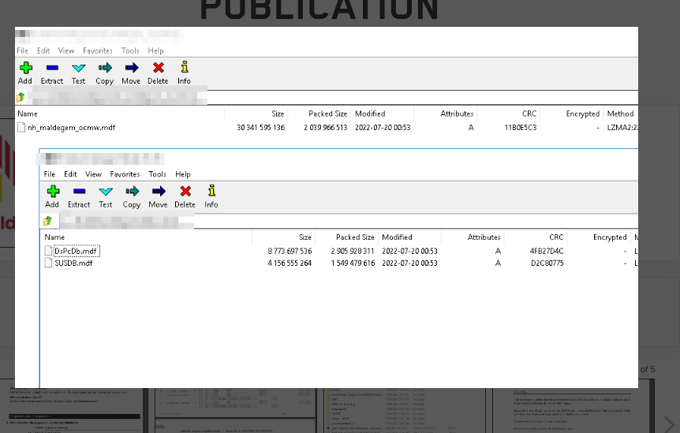Open Favorites menu in lower window
Viewport: 680px width, 433px height.
(125, 174)
